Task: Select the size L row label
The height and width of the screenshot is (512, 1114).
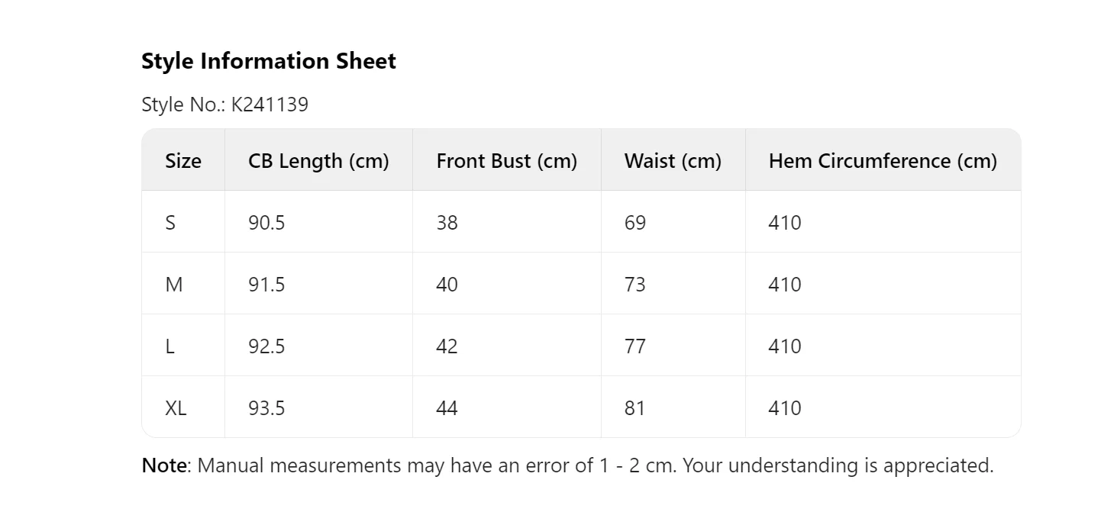Action: [x=170, y=346]
